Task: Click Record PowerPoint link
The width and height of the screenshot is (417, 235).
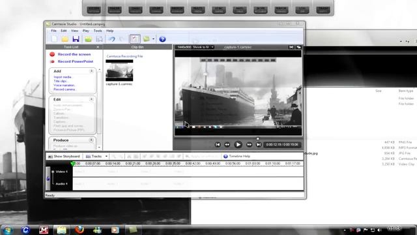Action: pos(76,61)
